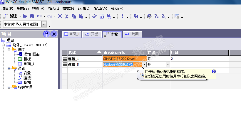Close the 项目 panel with X button
The height and width of the screenshot is (135, 241).
click(x=54, y=34)
